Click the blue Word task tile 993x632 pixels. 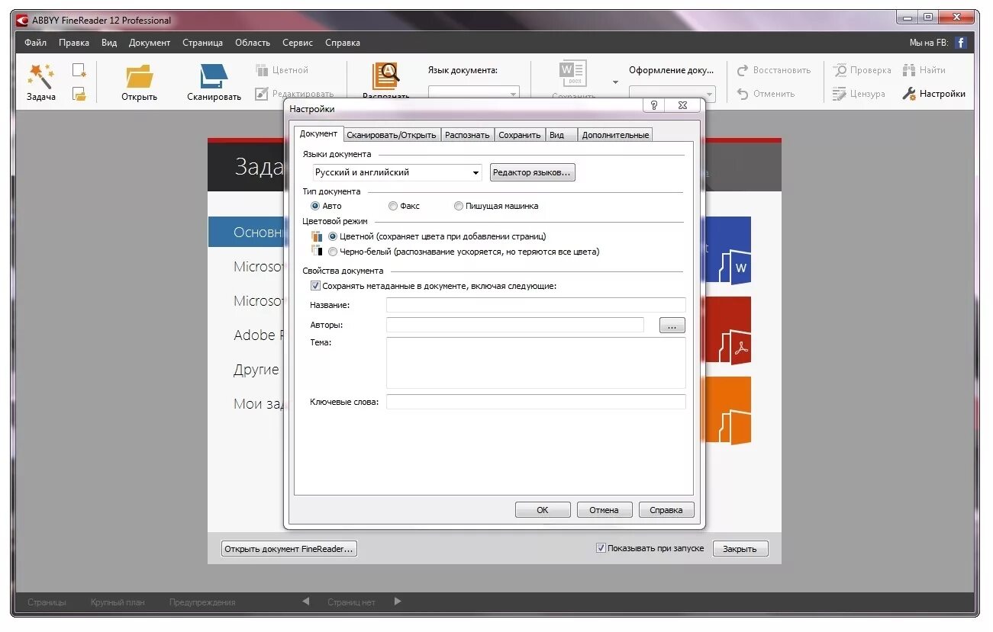pos(727,250)
